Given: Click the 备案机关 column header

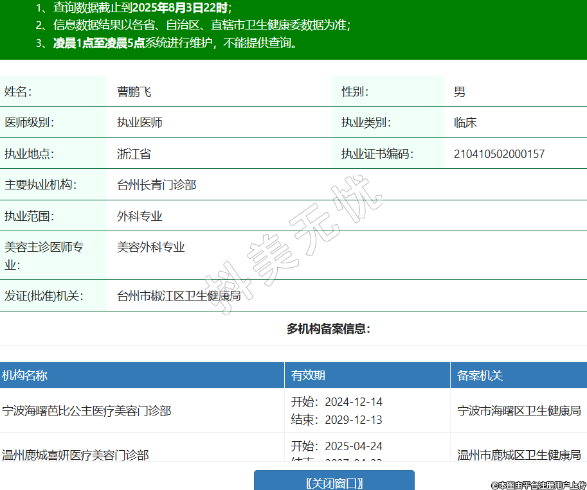Looking at the screenshot, I should click(480, 376).
